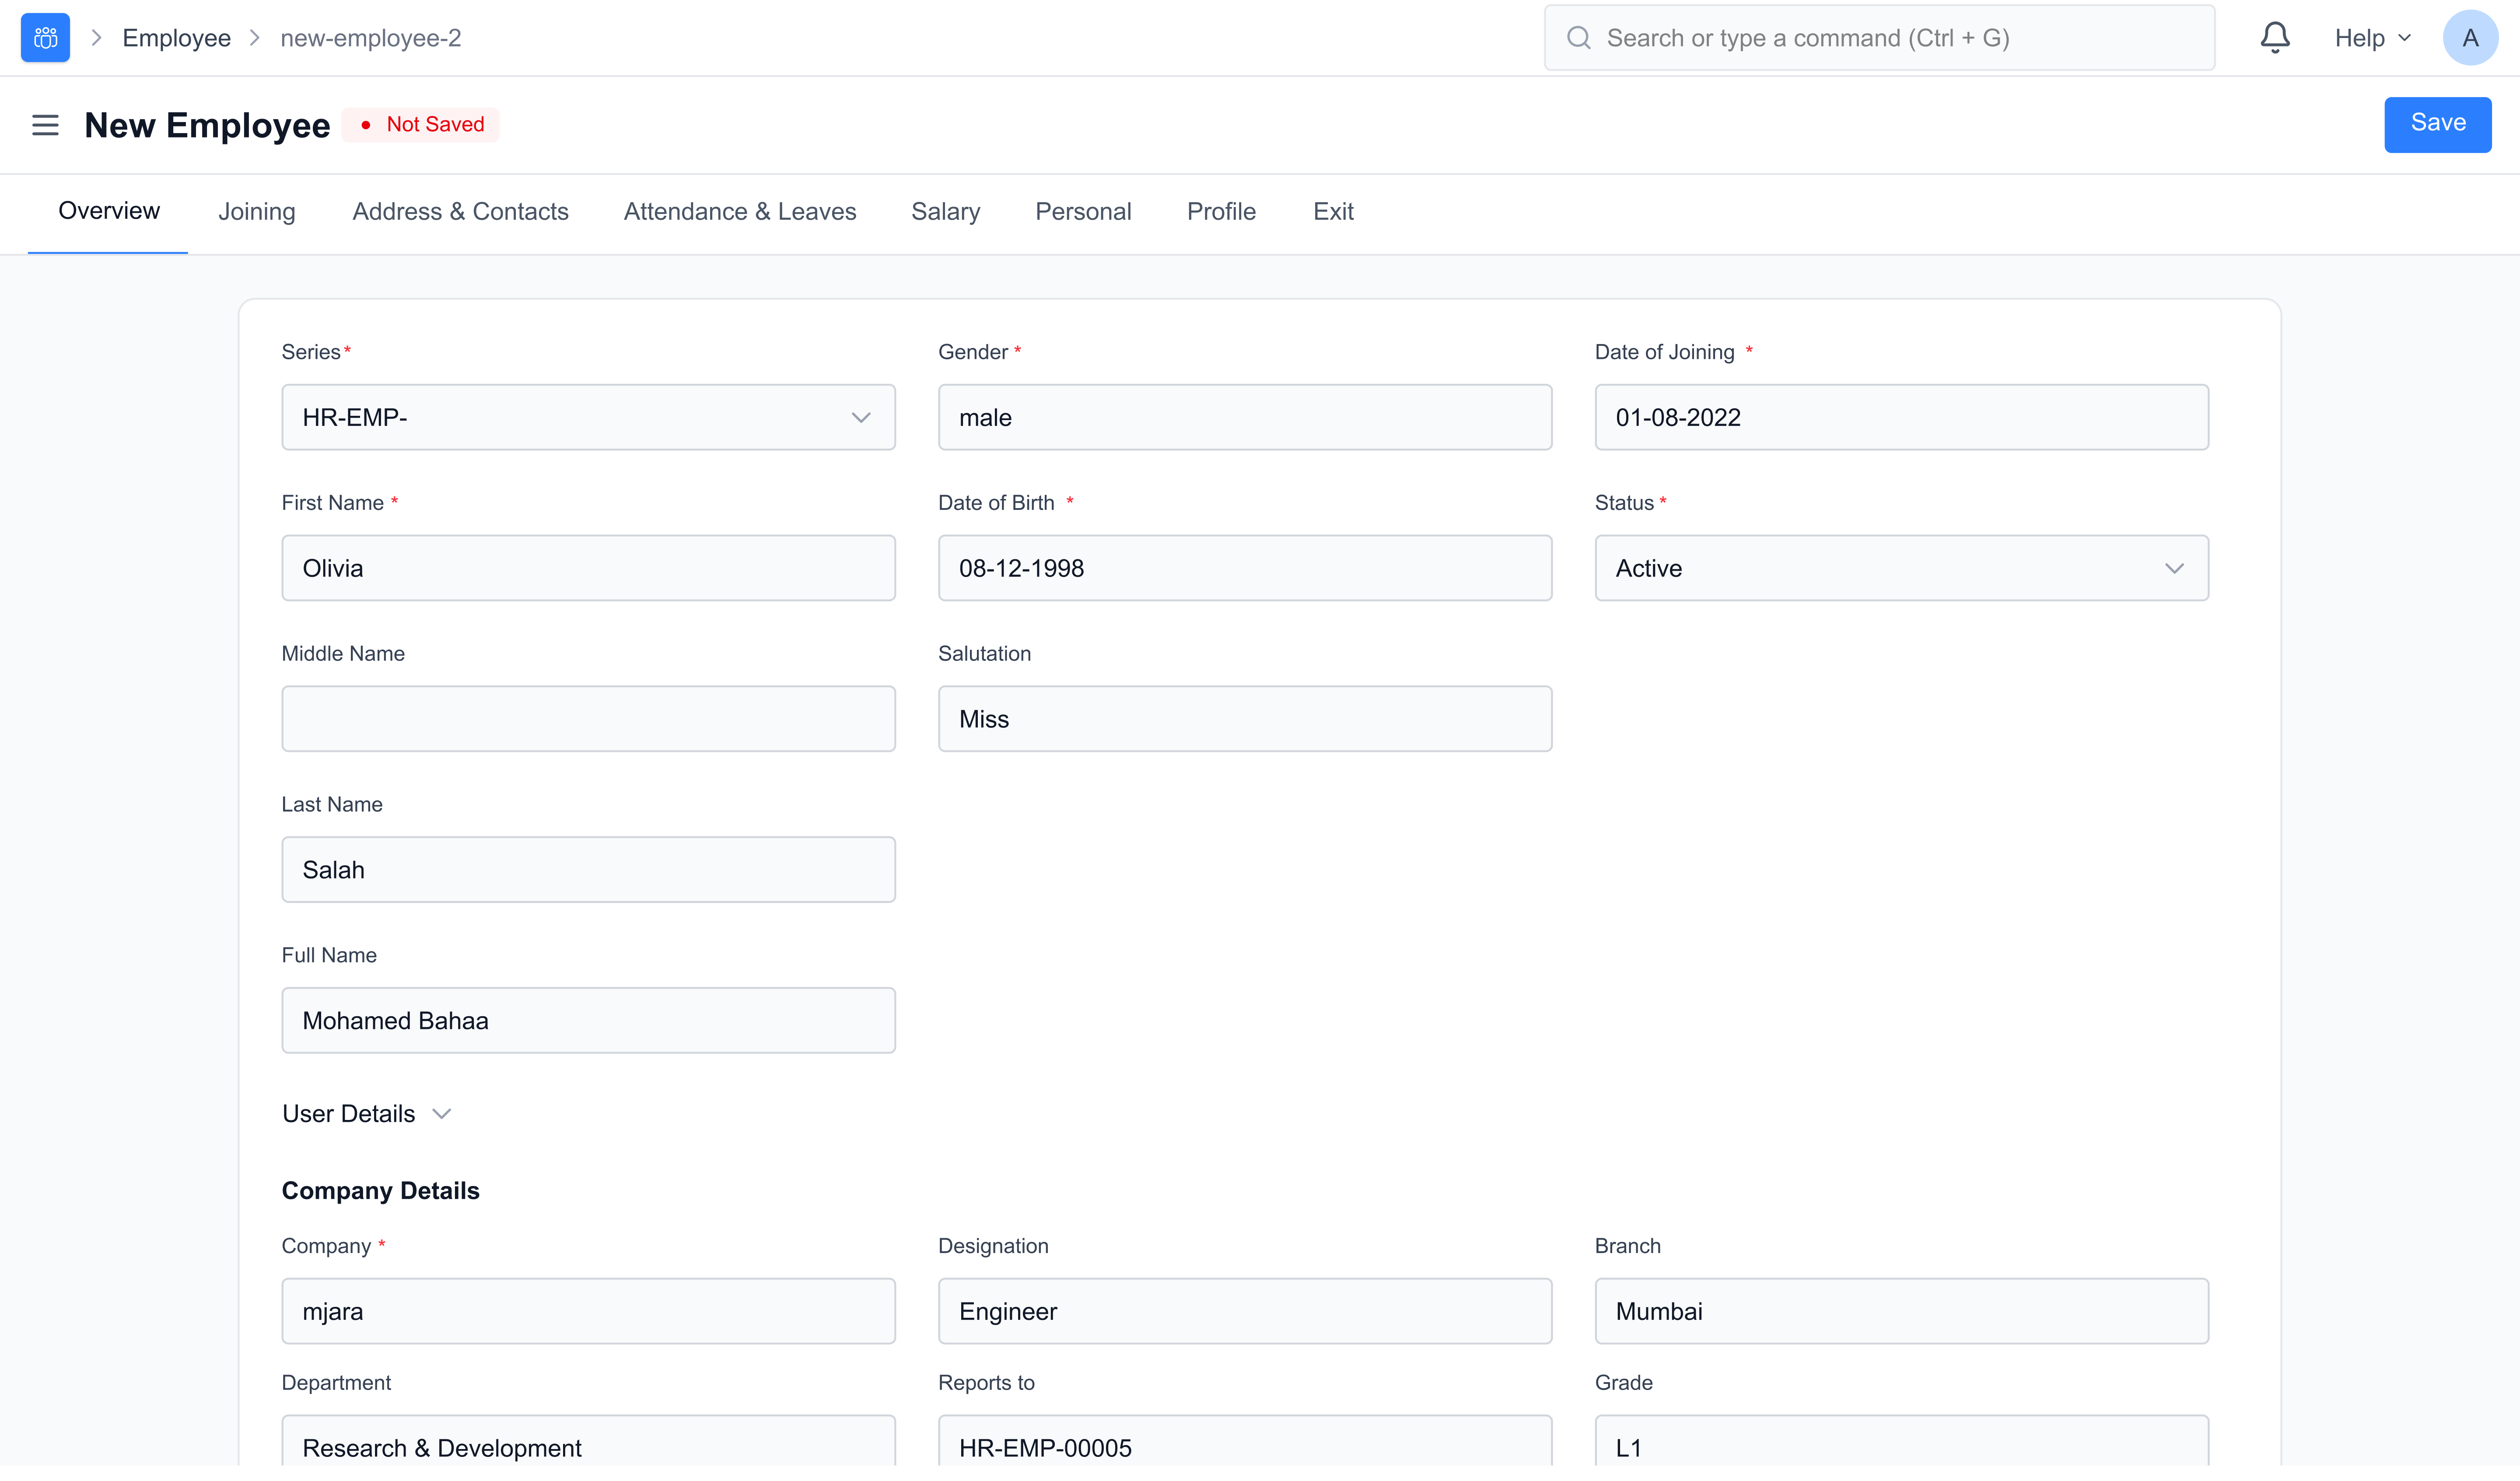Go to the Salary tab
The height and width of the screenshot is (1481, 2520).
pyautogui.click(x=945, y=211)
